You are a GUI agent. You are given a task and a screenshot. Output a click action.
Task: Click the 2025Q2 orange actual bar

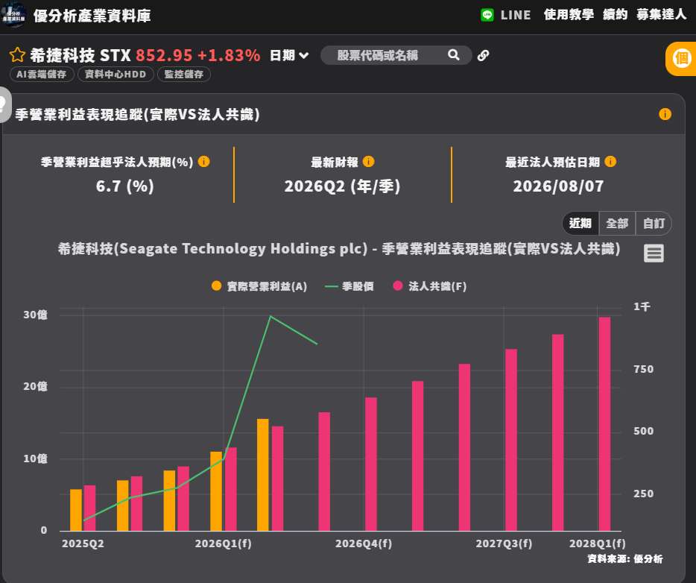click(76, 510)
